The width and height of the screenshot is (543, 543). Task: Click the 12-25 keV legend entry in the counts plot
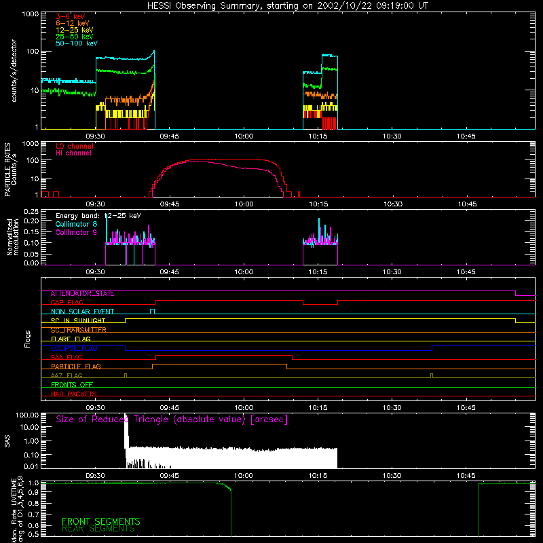75,30
